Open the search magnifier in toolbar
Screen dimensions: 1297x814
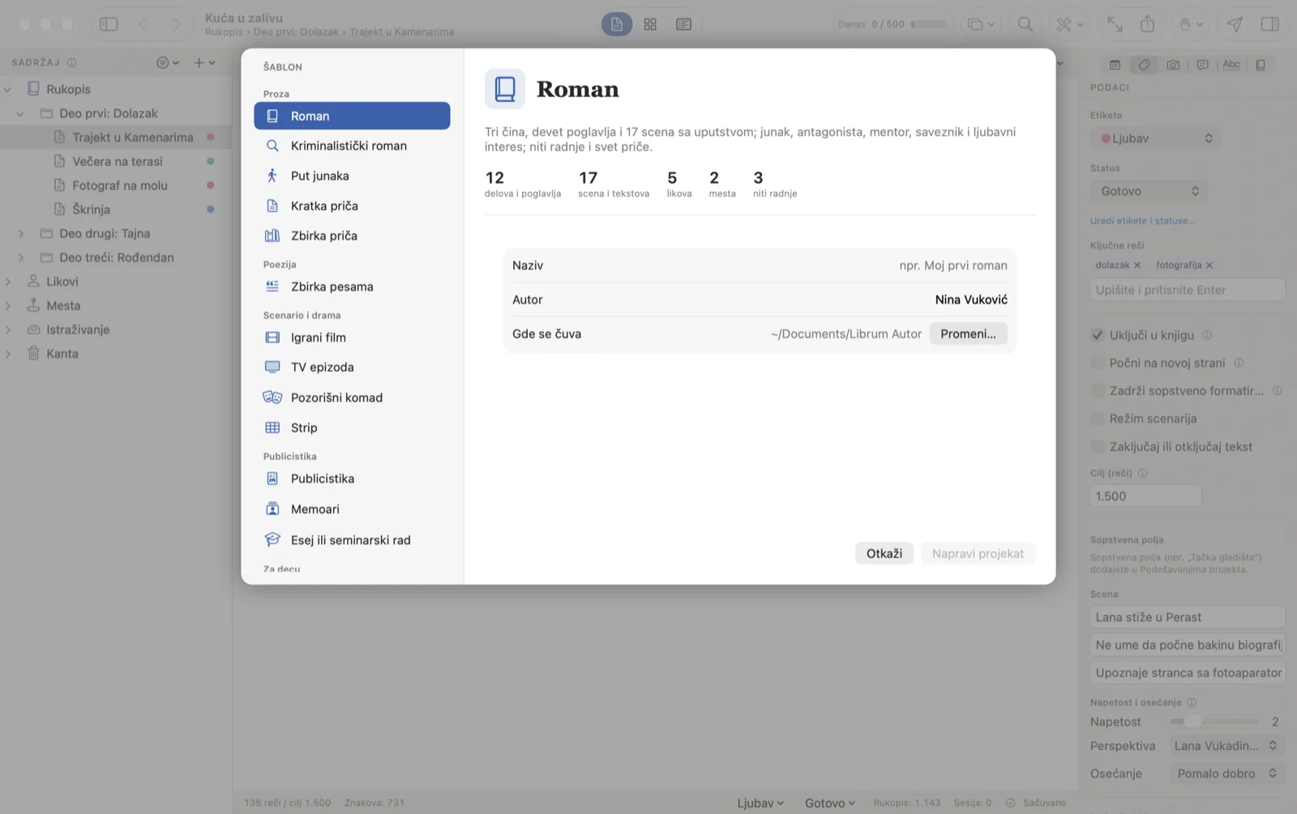1025,24
